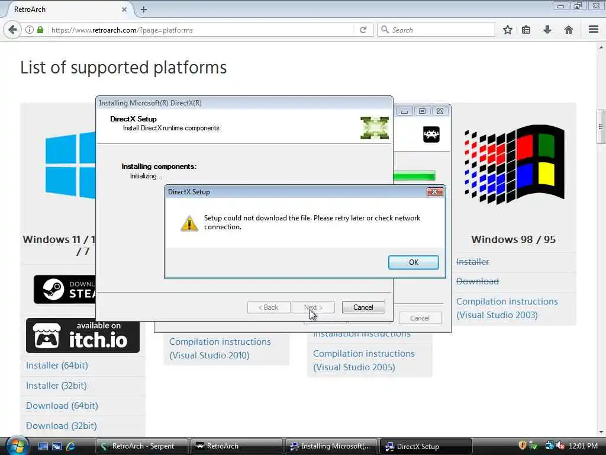Click the retroarch.com URL address bar

pos(201,30)
